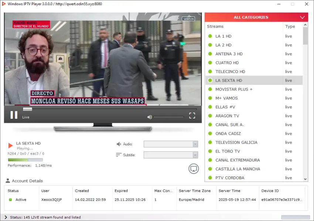Screen dimensions: 314x221
Task: Select PTV CORDOBA stream
Action: 254,177
